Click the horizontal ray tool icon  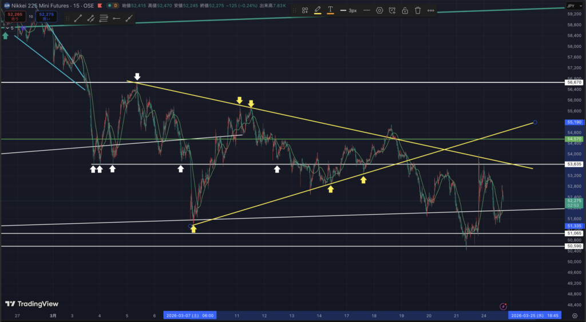[116, 18]
